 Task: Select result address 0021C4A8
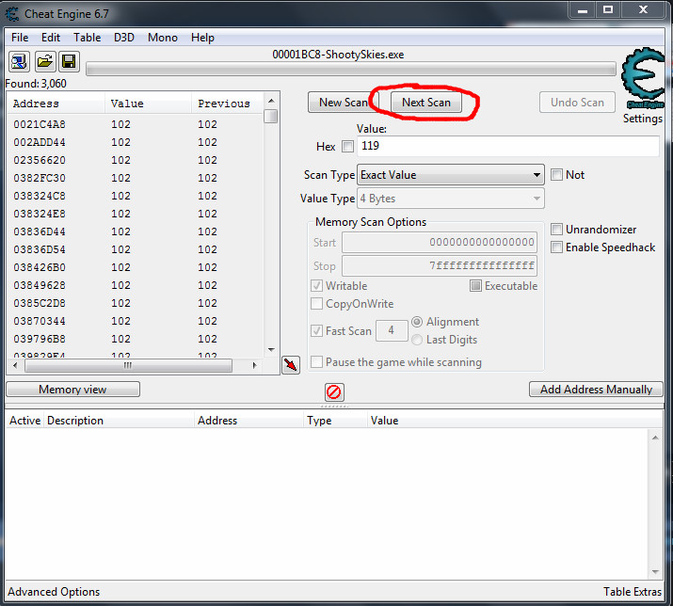point(40,124)
